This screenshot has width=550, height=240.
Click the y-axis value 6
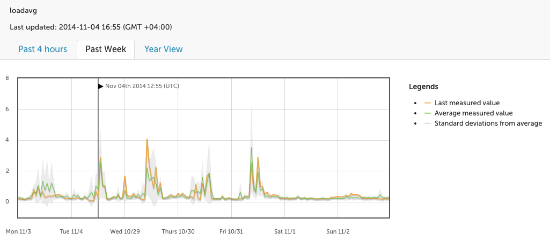click(7, 109)
